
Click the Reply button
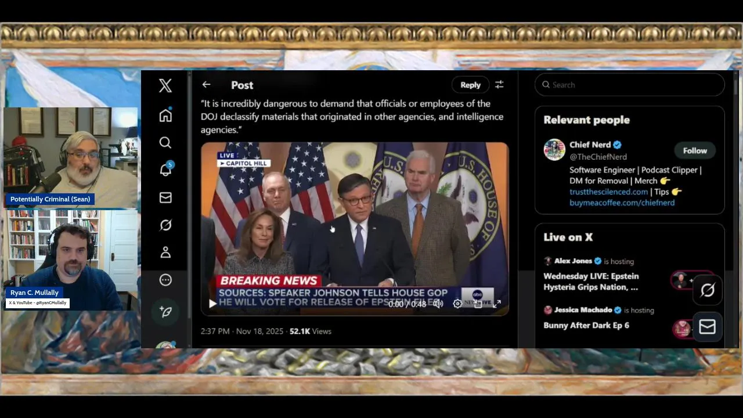470,85
